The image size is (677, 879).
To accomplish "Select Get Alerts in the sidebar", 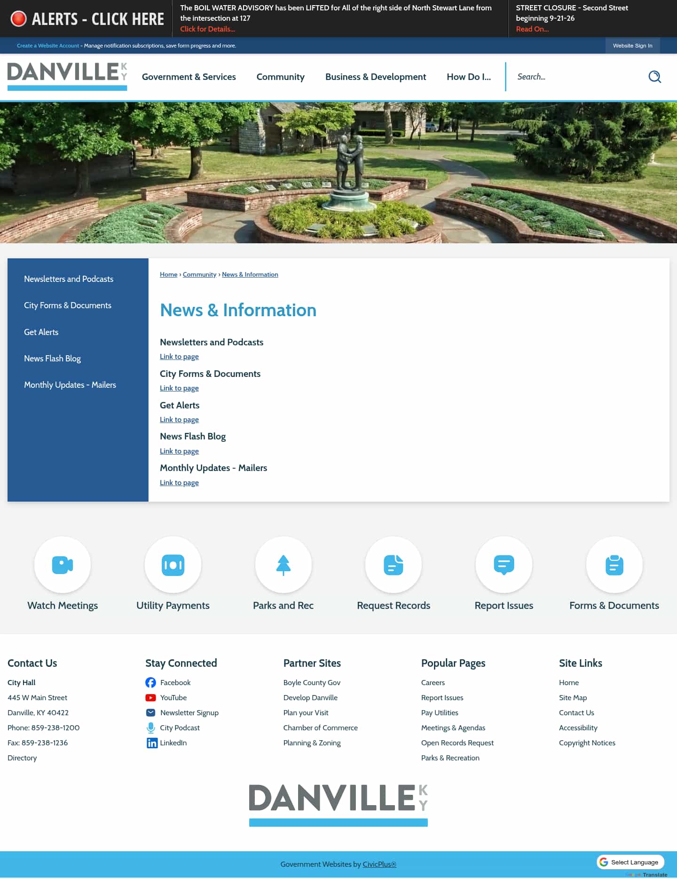I will tap(41, 332).
